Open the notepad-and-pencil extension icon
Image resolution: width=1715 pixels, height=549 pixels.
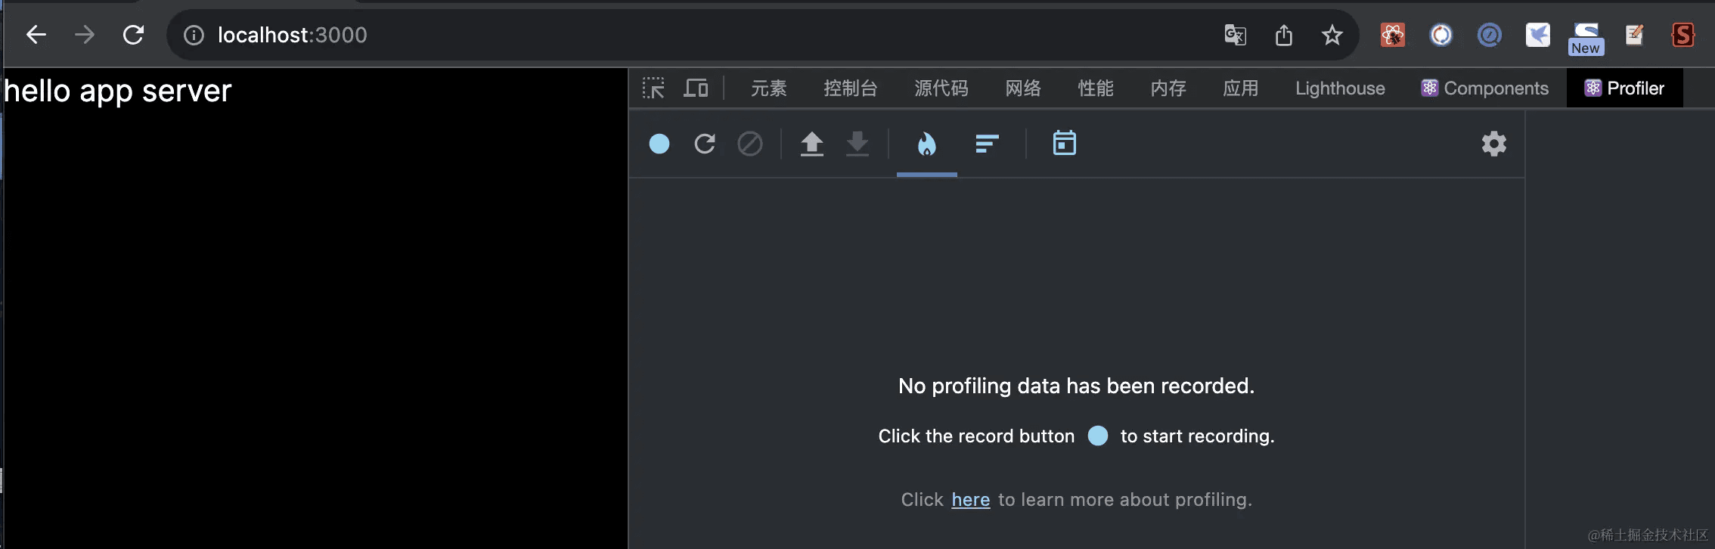(x=1634, y=35)
